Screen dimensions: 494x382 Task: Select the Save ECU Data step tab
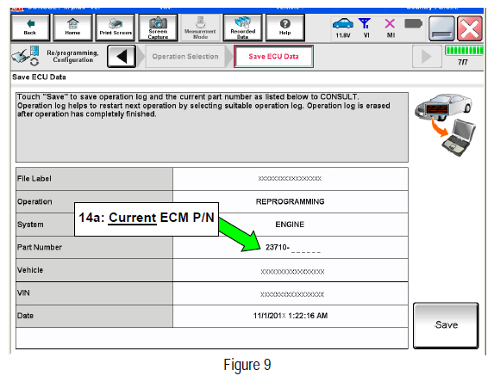click(273, 57)
